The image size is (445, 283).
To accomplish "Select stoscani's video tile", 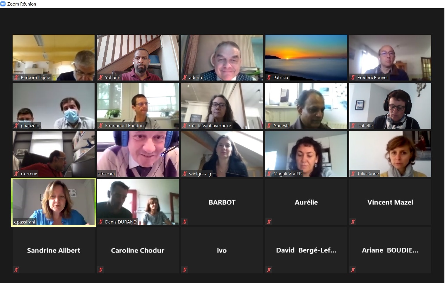I will (x=138, y=154).
